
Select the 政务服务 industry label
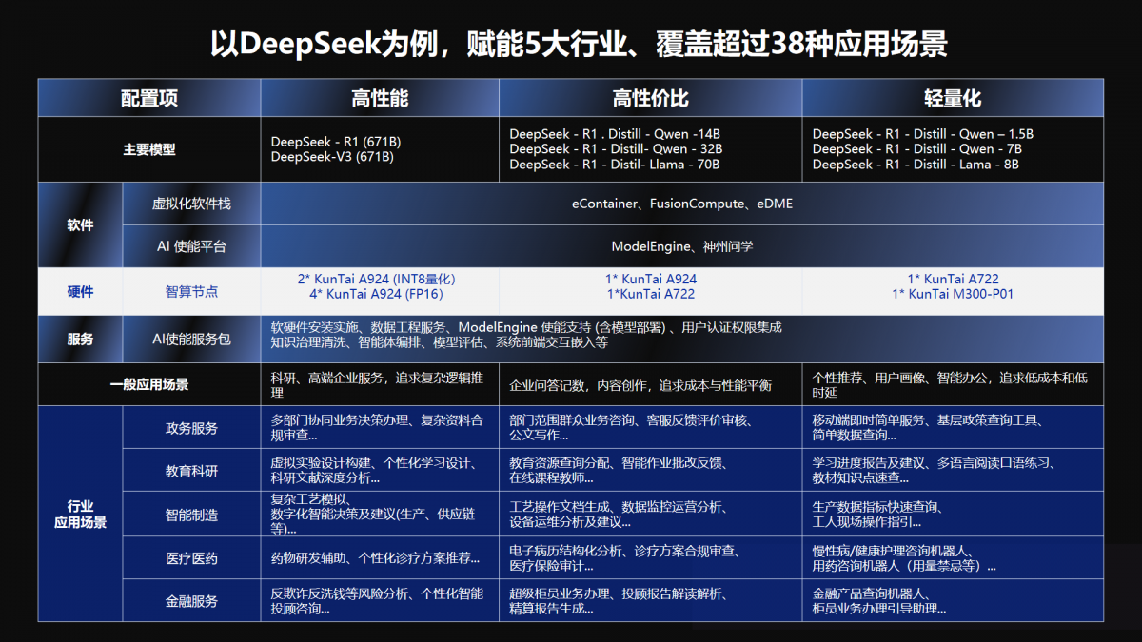(x=191, y=427)
